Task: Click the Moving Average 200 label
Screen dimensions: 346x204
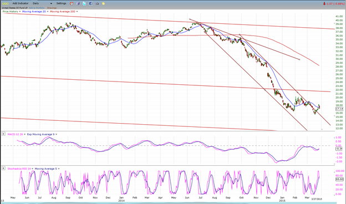Action: 63,12
